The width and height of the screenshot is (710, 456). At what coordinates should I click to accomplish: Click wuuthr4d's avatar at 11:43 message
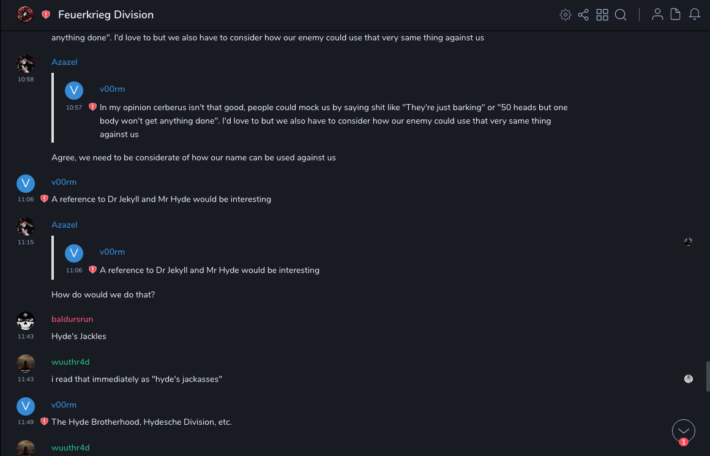pyautogui.click(x=26, y=364)
